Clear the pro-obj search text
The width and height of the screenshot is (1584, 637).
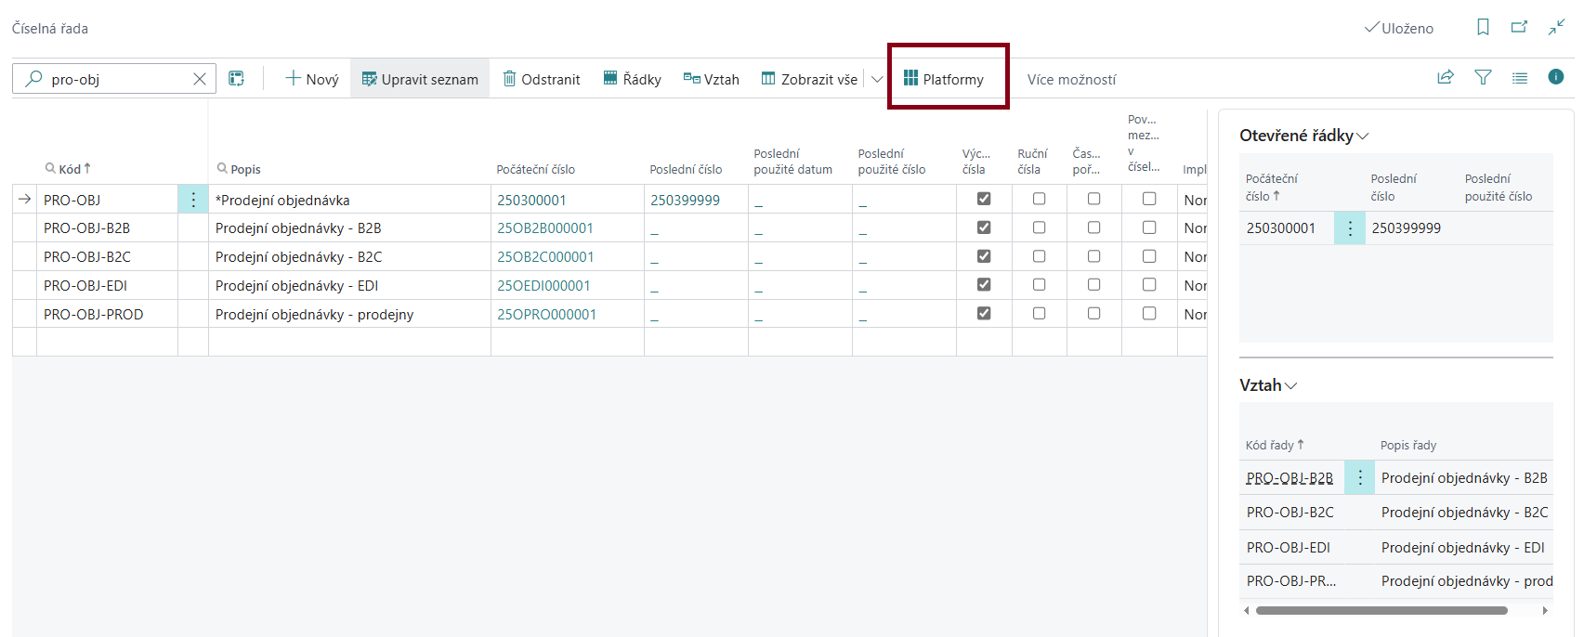coord(199,79)
